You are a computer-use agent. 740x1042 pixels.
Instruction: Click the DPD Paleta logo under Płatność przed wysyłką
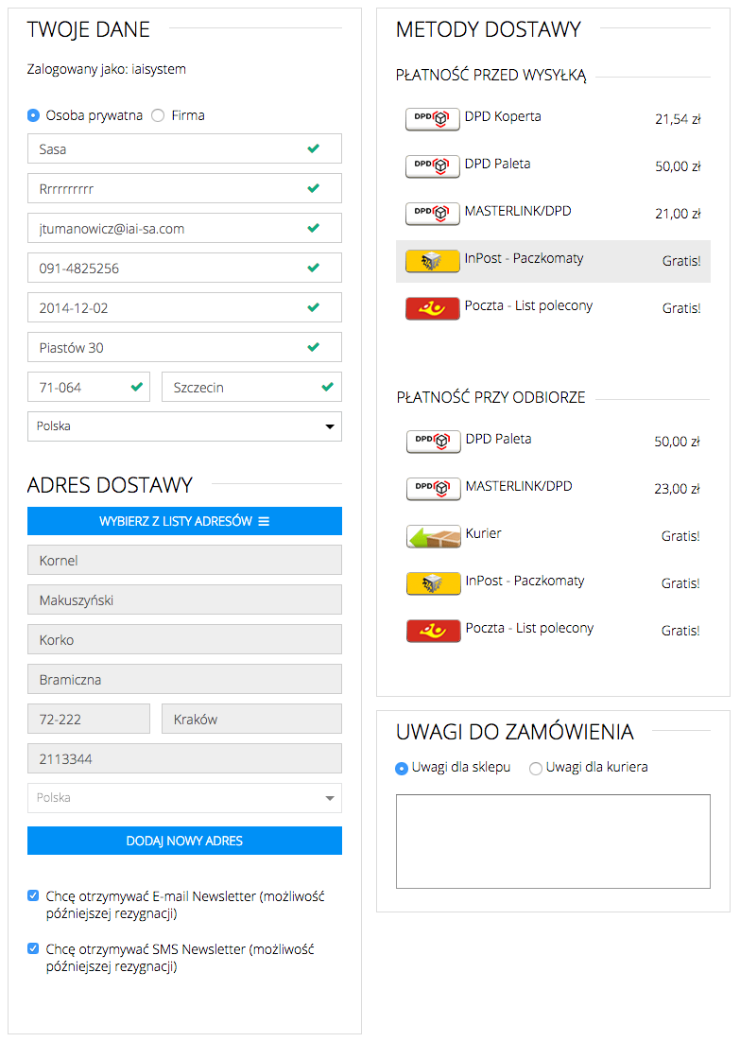432,166
